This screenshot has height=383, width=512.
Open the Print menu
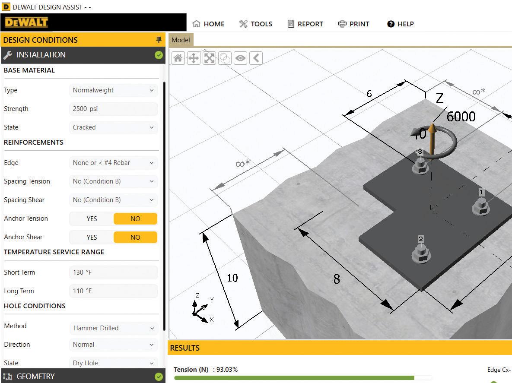tap(353, 24)
